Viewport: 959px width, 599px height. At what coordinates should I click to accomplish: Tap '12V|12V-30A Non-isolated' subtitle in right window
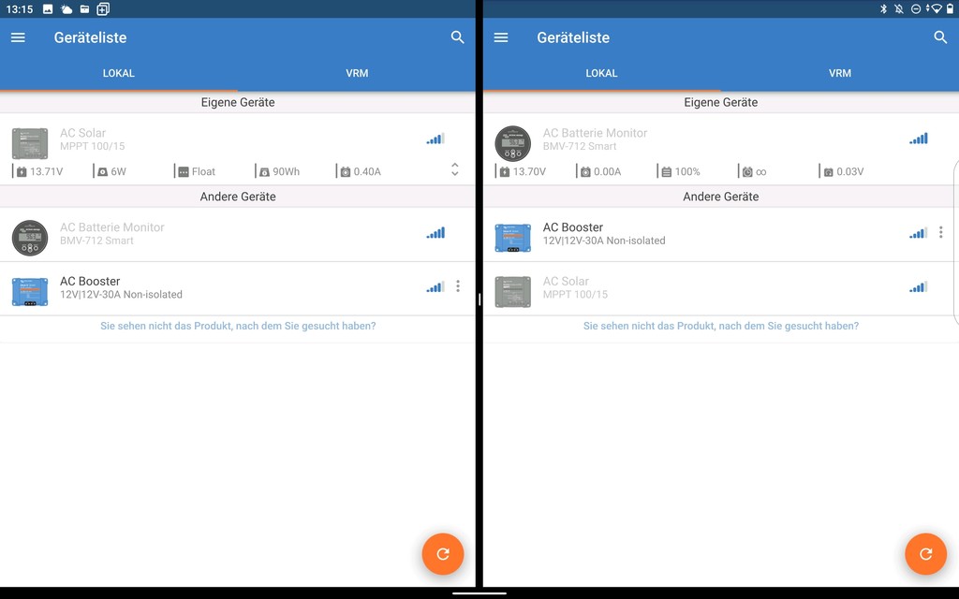tap(604, 241)
